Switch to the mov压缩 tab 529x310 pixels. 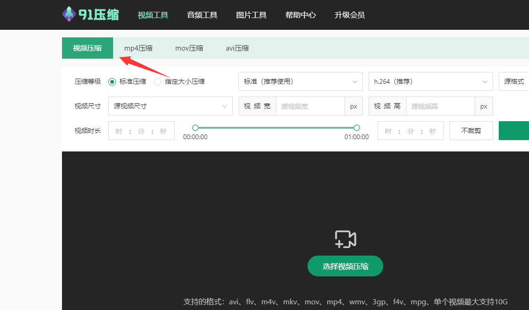point(189,48)
